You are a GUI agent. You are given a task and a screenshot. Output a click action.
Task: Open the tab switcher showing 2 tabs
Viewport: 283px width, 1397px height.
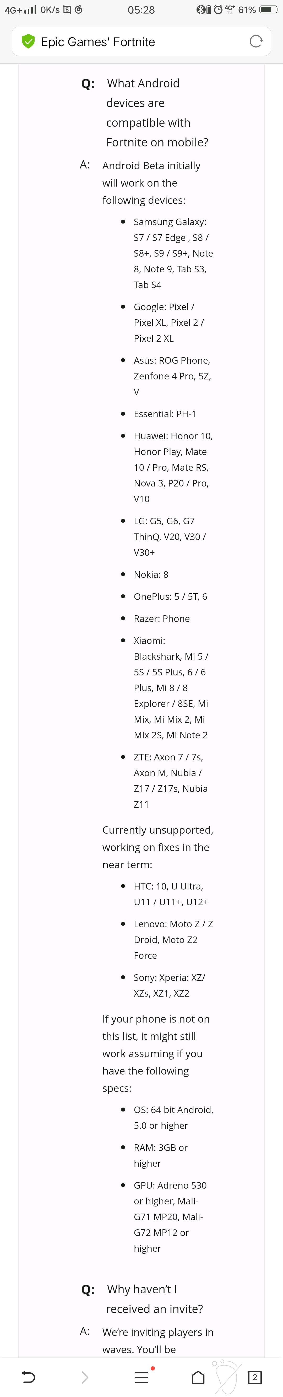pyautogui.click(x=254, y=1377)
